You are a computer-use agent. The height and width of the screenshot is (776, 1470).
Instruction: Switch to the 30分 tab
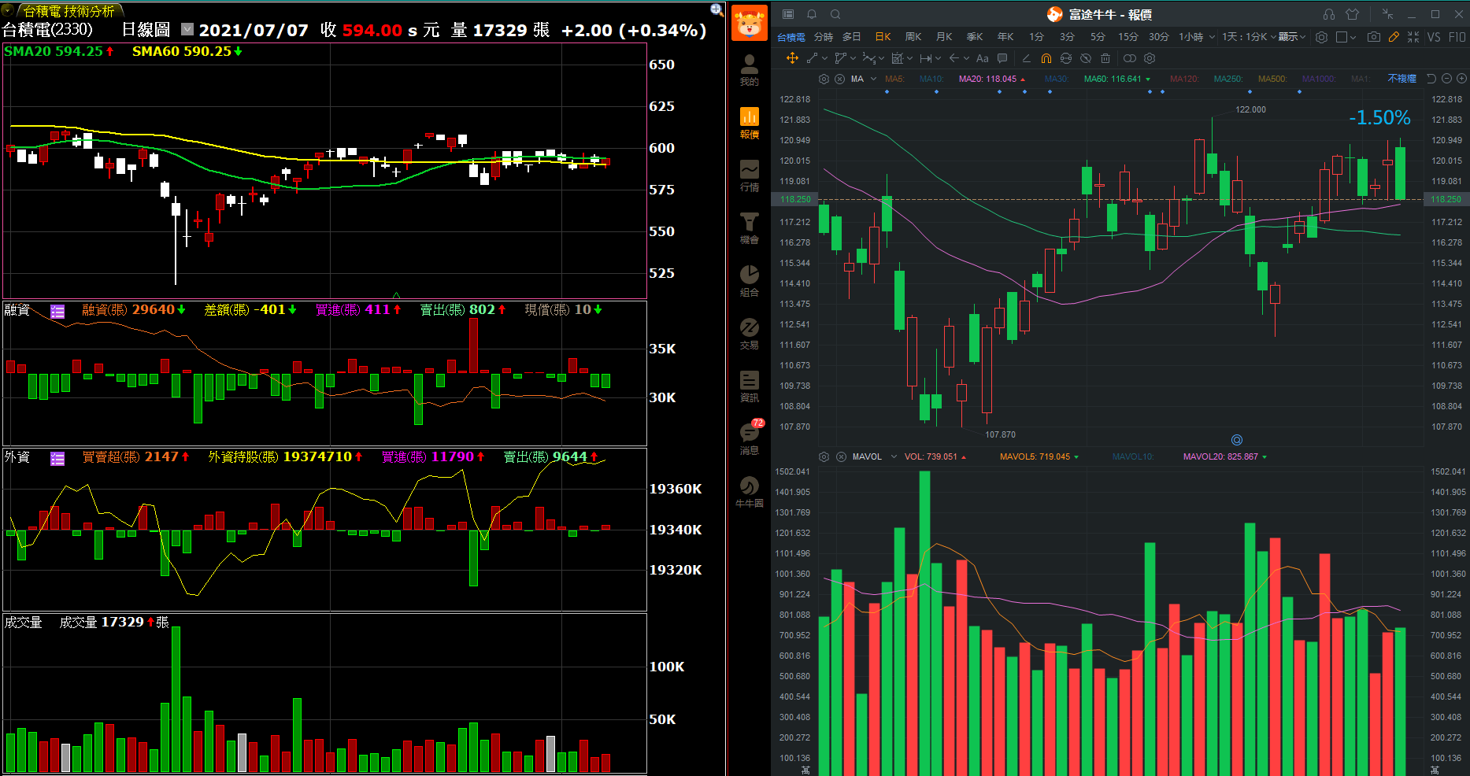(x=1158, y=37)
